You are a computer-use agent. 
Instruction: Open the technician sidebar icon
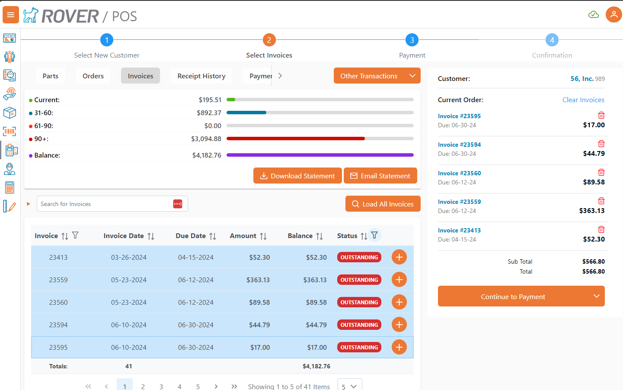[10, 169]
